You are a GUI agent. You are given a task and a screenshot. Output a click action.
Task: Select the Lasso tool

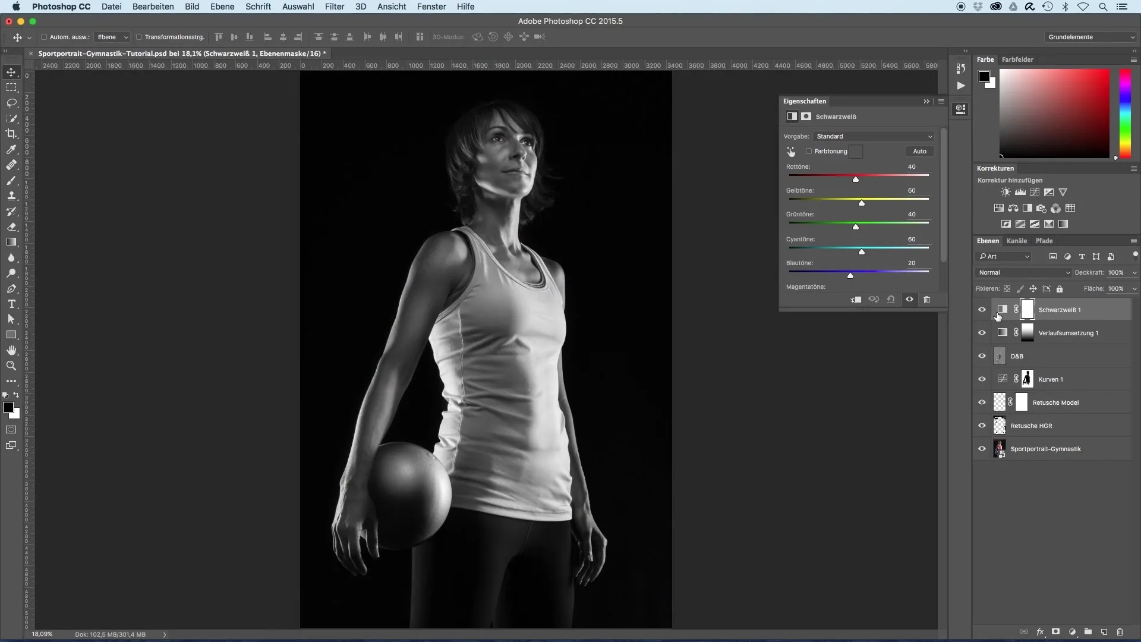(x=11, y=103)
